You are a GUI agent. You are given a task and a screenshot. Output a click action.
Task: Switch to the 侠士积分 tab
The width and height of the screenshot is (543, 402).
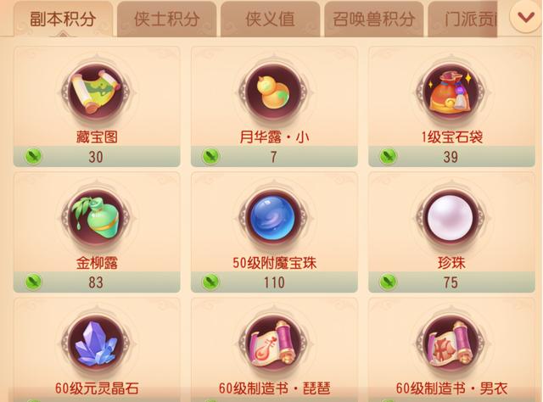point(166,19)
